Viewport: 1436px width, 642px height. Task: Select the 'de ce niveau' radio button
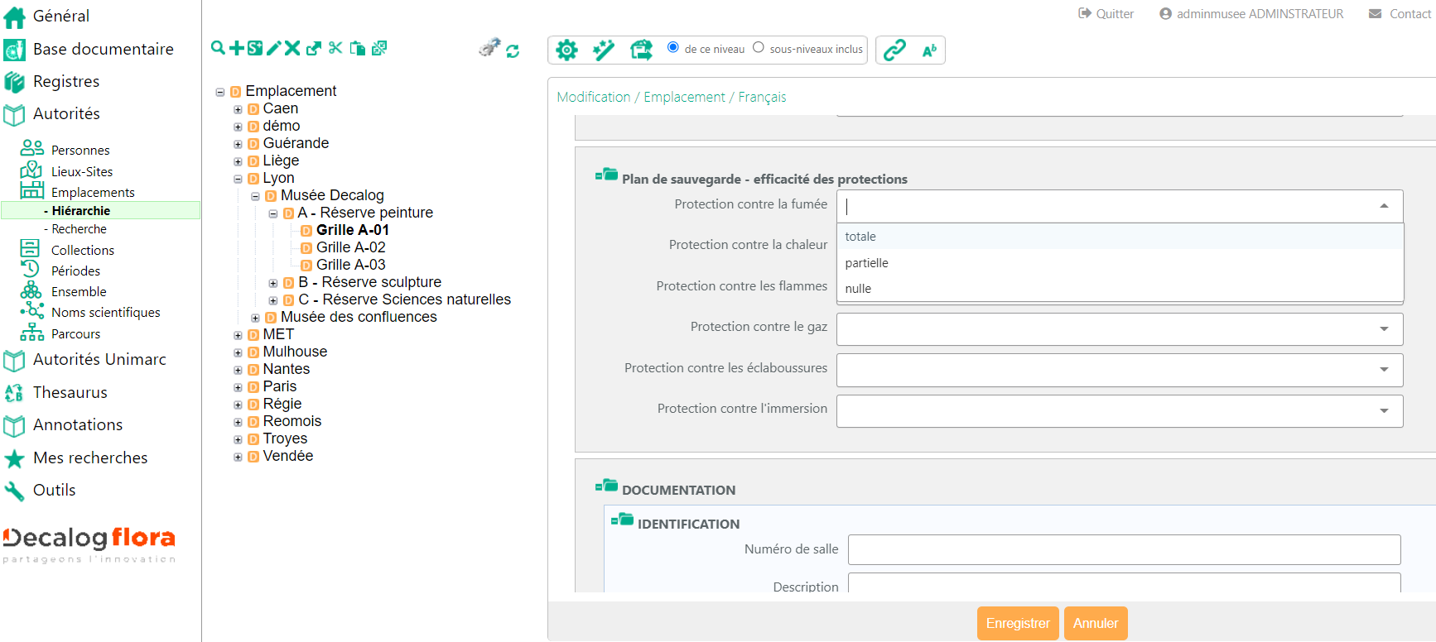click(x=673, y=47)
